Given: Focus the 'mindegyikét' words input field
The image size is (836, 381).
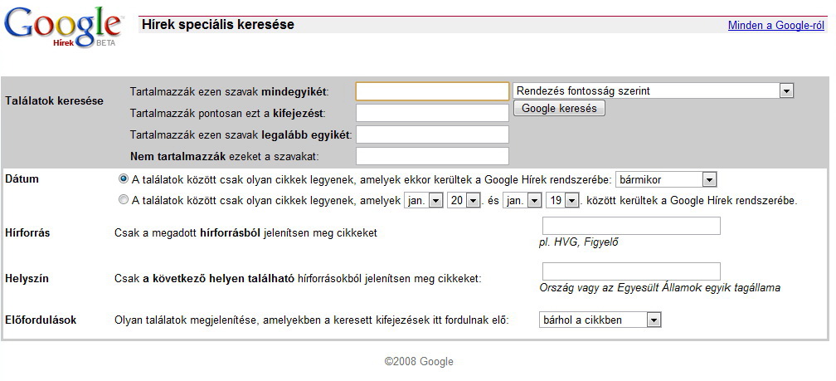Looking at the screenshot, I should (x=432, y=91).
